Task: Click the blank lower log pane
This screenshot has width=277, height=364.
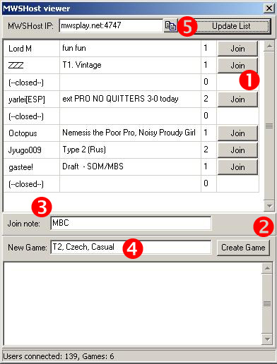Action: (132, 304)
